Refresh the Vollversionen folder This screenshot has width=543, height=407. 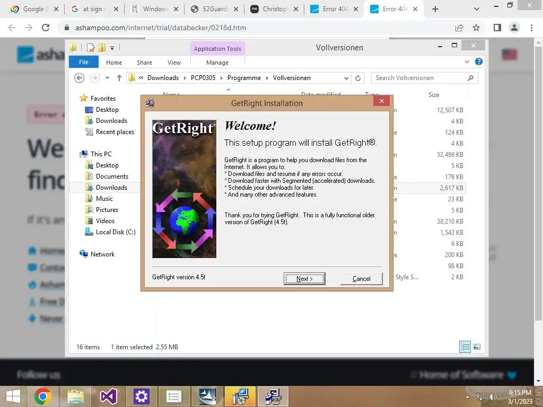(x=358, y=78)
